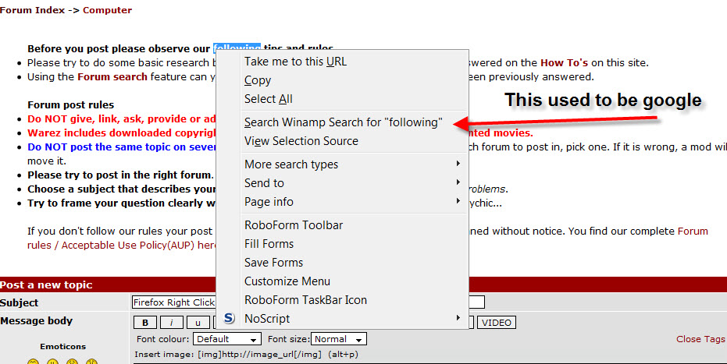Open the Font colour dropdown
This screenshot has width=727, height=364.
pyautogui.click(x=226, y=339)
